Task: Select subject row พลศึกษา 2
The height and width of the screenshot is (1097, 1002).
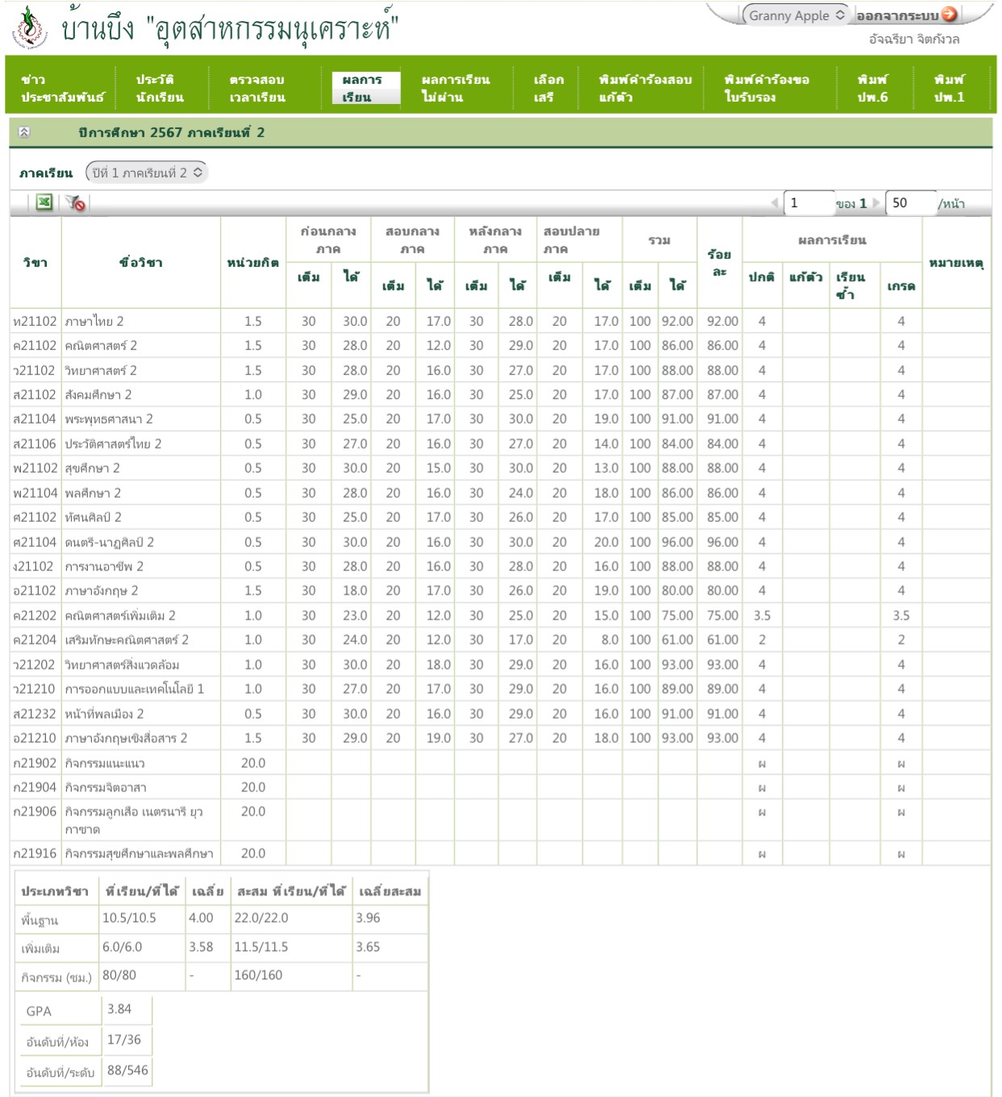Action: 500,493
